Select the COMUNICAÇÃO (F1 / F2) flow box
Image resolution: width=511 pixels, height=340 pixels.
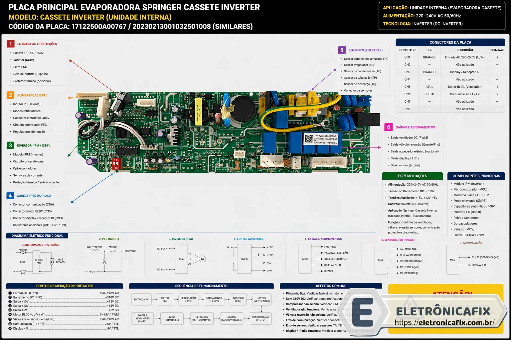261,318
